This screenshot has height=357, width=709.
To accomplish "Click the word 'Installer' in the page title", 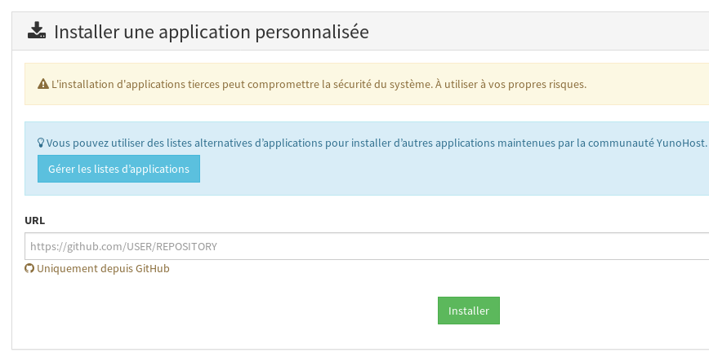I will click(x=83, y=33).
